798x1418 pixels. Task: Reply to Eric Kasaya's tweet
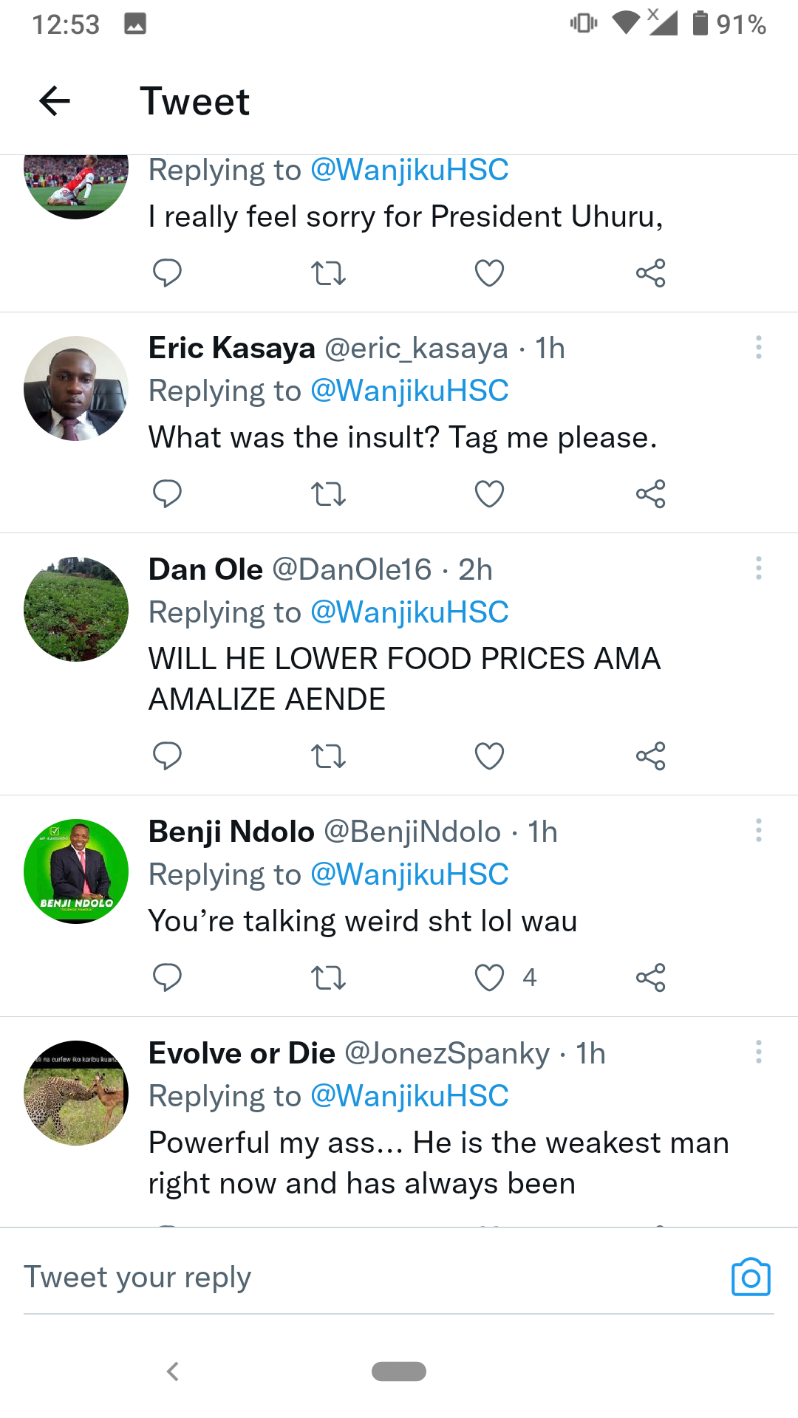(x=167, y=493)
